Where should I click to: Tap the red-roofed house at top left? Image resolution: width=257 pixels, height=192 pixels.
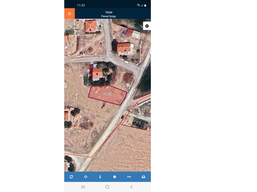pyautogui.click(x=90, y=26)
